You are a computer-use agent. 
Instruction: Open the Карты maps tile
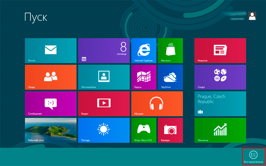(144, 77)
